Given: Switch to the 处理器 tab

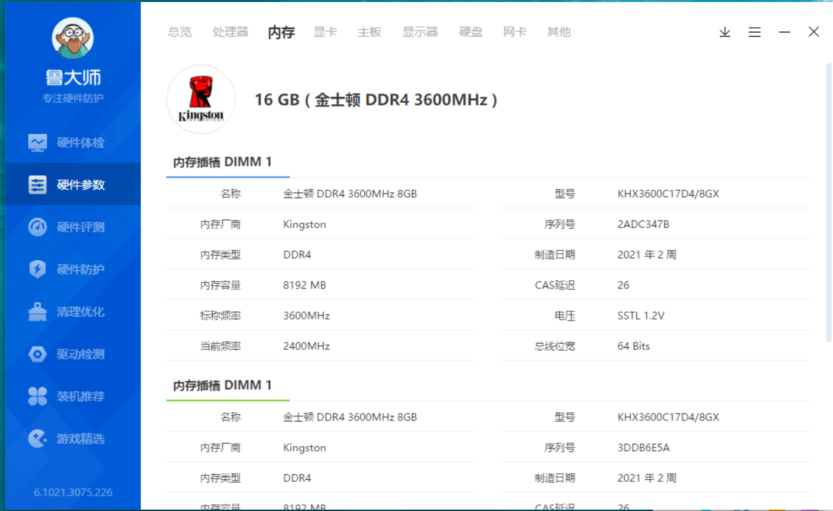Looking at the screenshot, I should point(230,32).
